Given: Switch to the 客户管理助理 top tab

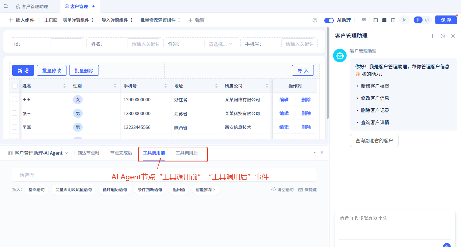Looking at the screenshot, I should (x=32, y=6).
